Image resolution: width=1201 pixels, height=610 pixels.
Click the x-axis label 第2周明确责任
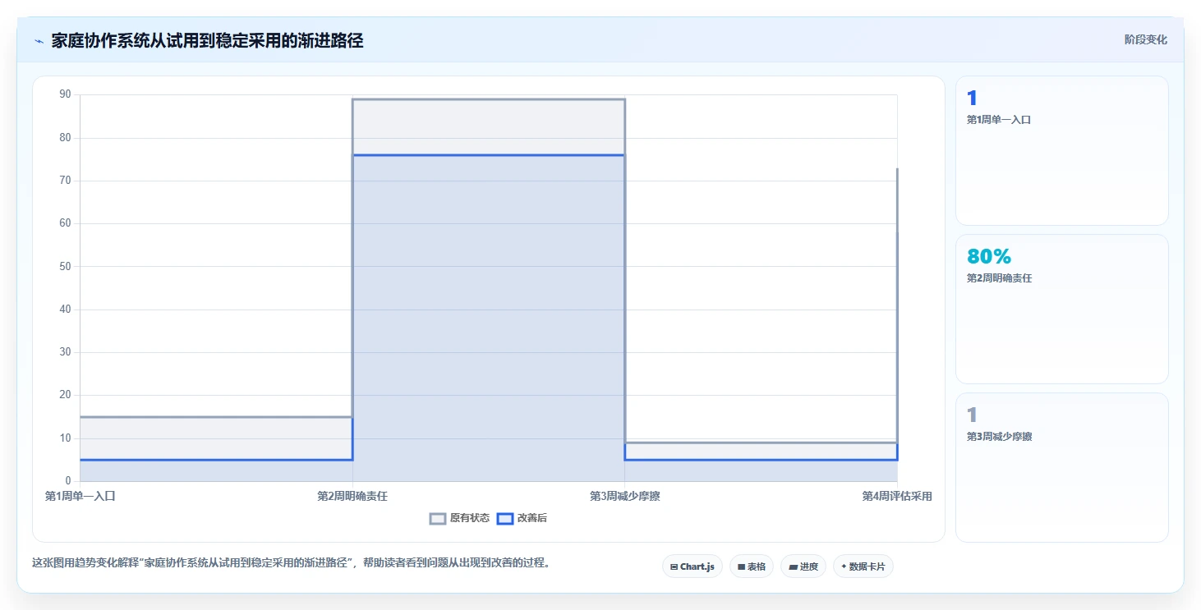tap(352, 496)
